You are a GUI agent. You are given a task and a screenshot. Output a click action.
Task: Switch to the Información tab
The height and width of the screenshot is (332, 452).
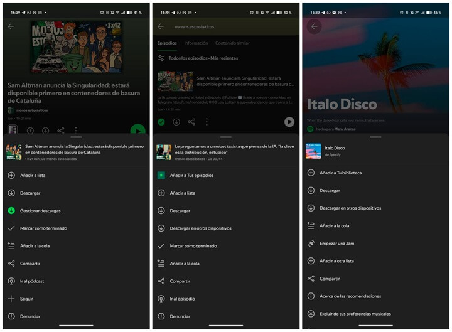pyautogui.click(x=196, y=43)
